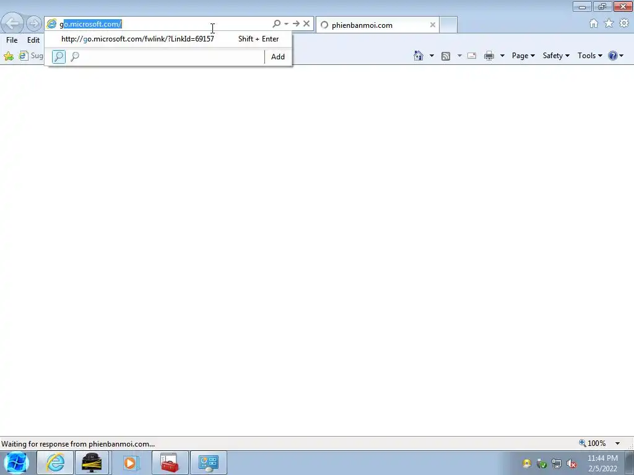Image resolution: width=634 pixels, height=475 pixels.
Task: Open Windows Media Player from taskbar
Action: pos(130,463)
